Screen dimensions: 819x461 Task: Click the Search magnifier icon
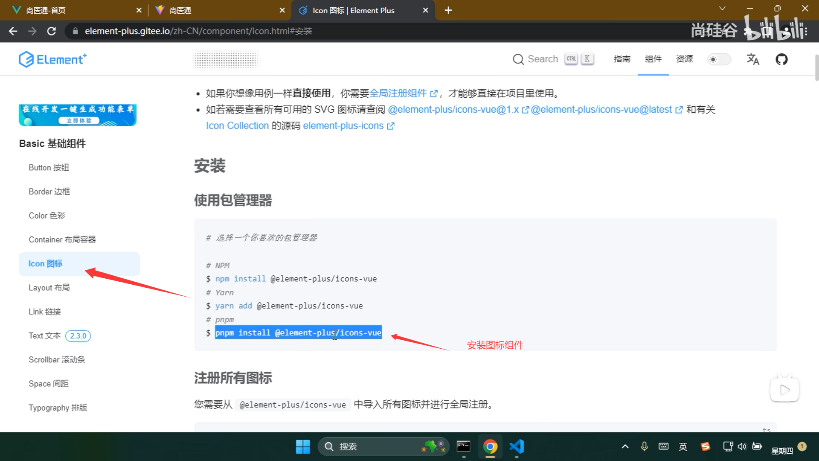[x=518, y=59]
